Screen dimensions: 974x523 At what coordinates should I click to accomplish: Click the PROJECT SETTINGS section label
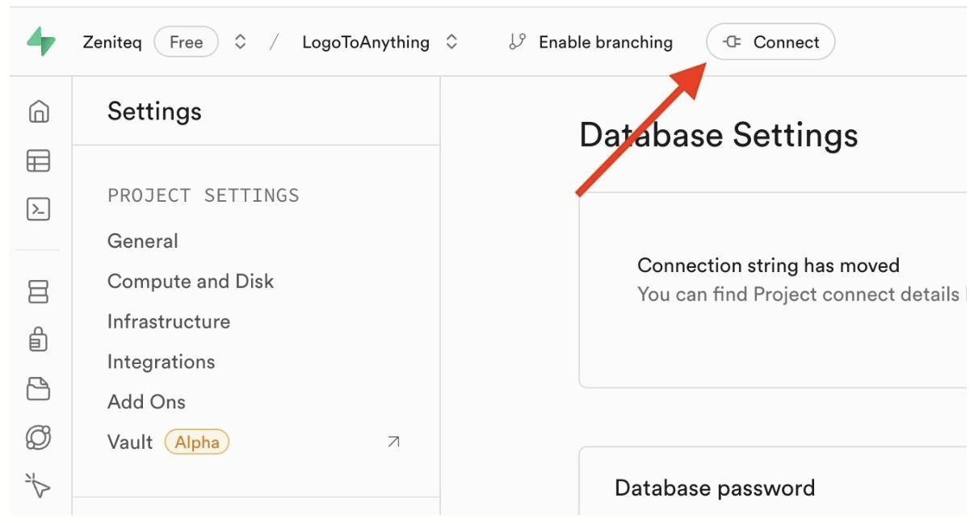[204, 195]
